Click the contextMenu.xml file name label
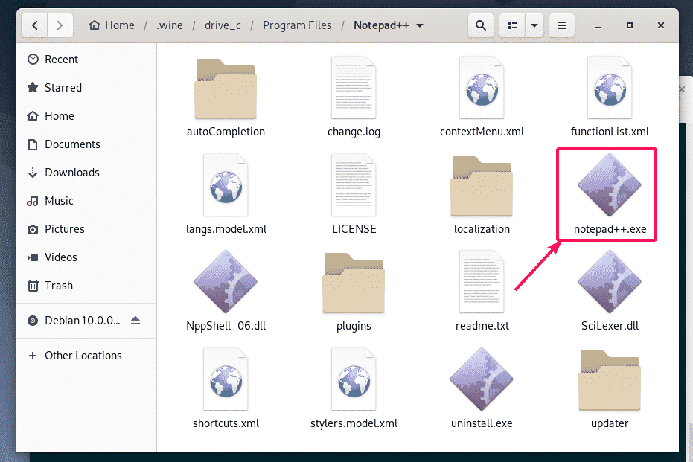The image size is (693, 462). [482, 132]
